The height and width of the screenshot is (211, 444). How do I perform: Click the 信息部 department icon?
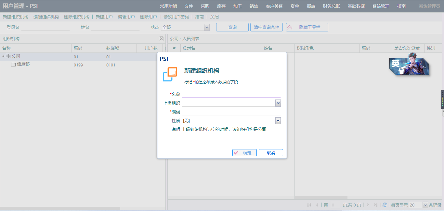pos(13,64)
